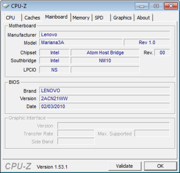The width and height of the screenshot is (180, 173).
Task: Click the OK button
Action: pos(160,166)
